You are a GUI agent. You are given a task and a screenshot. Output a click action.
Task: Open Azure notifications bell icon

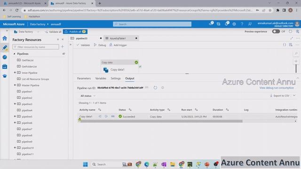[227, 24]
